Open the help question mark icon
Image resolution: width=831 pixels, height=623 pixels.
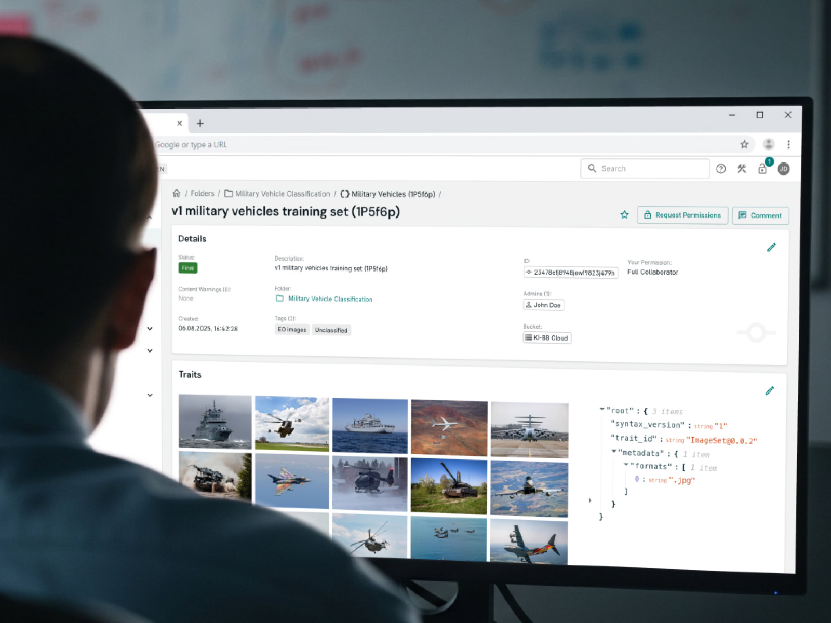[x=721, y=169]
